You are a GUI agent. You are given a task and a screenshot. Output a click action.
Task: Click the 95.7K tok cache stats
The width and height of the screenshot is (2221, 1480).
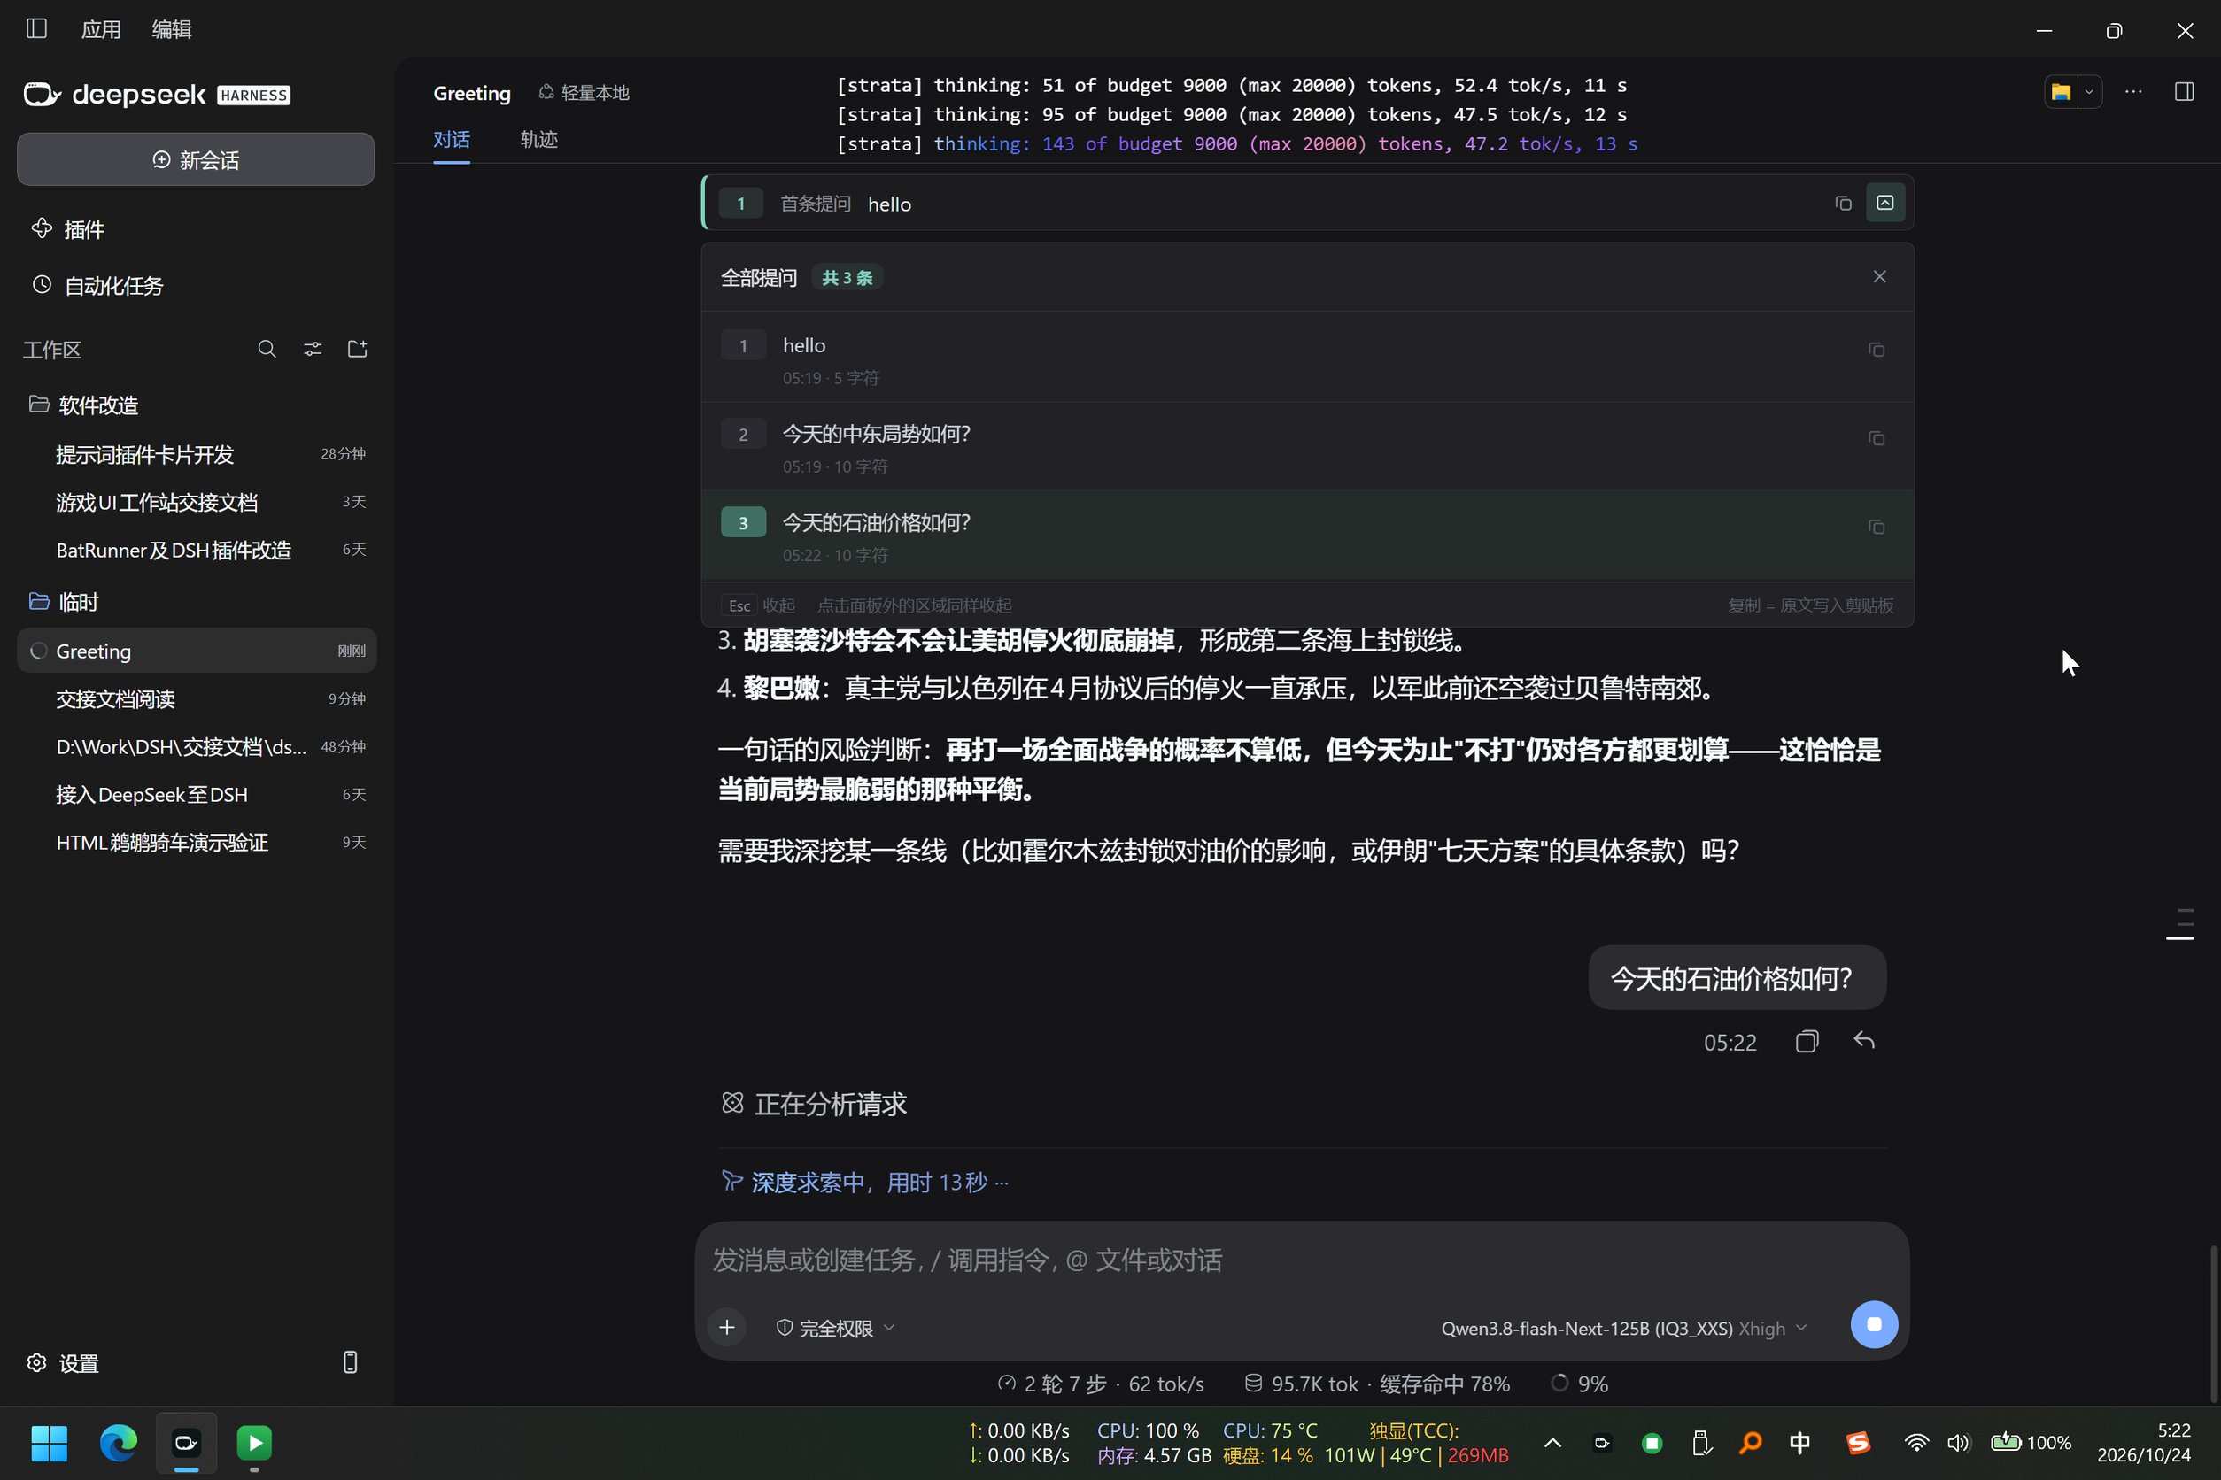[1377, 1384]
